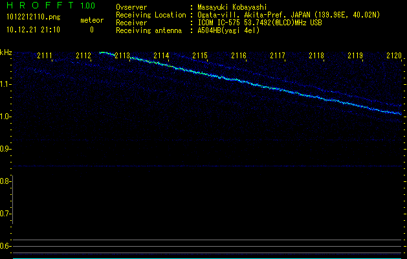The image size is (407, 259).
Task: Click the 1.0 frequency axis label
Action: (x=5, y=117)
